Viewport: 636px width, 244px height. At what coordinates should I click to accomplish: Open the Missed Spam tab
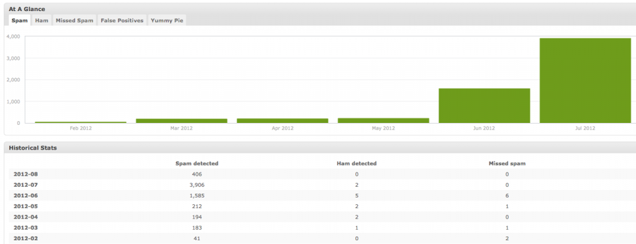pos(75,20)
